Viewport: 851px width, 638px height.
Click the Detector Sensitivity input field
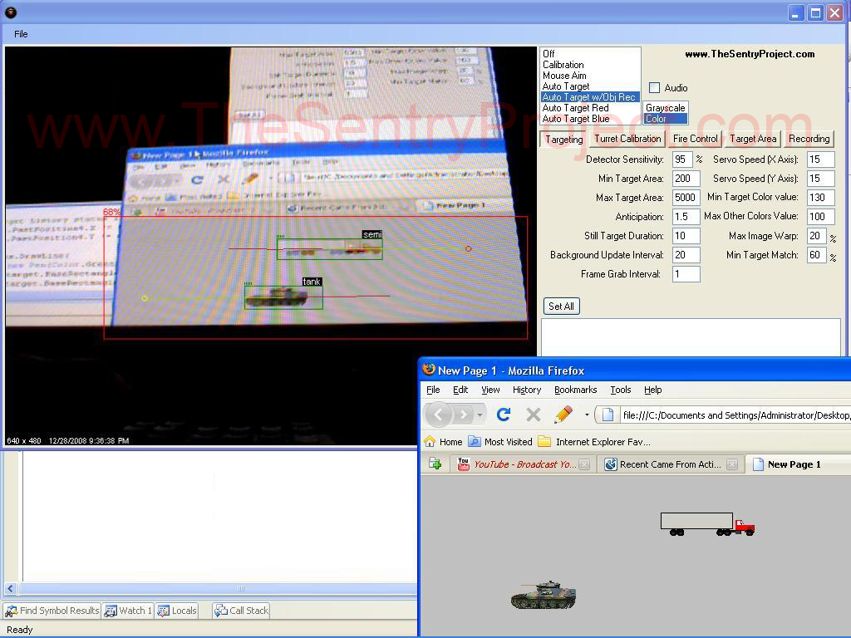(682, 159)
